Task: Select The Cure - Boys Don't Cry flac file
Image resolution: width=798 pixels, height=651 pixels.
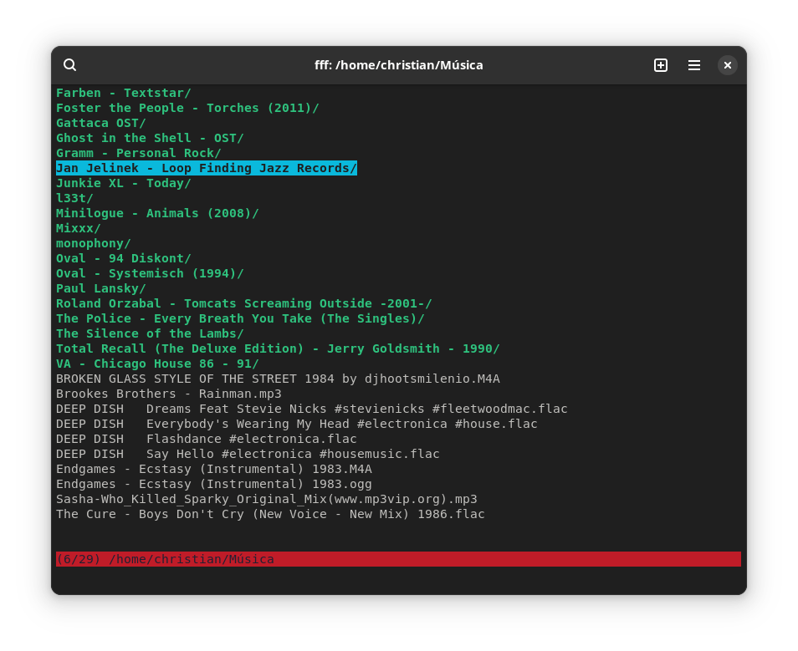Action: (x=270, y=514)
